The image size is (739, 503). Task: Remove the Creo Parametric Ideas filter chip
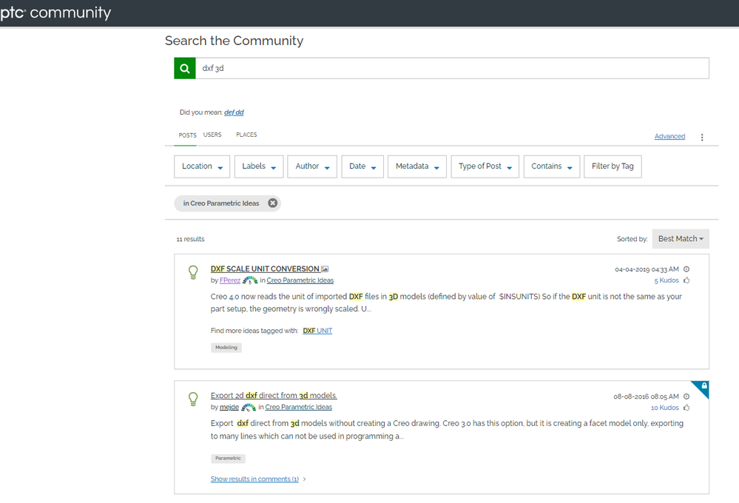pyautogui.click(x=272, y=203)
